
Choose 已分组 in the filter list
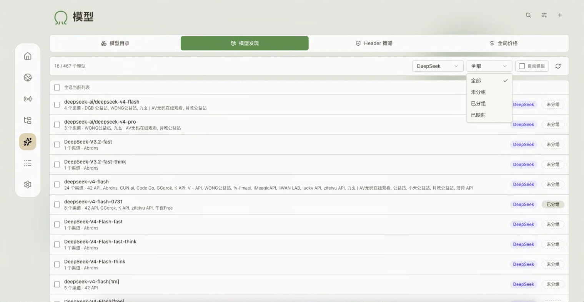tap(489, 104)
